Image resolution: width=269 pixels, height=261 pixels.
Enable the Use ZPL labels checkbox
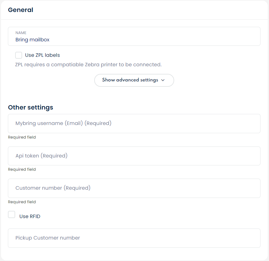pyautogui.click(x=19, y=55)
